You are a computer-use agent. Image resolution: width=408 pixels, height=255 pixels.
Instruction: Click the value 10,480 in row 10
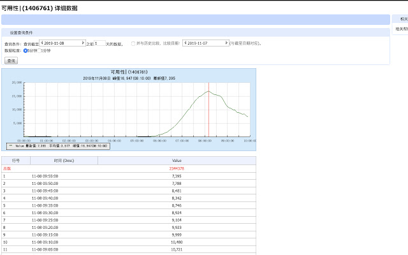click(177, 242)
